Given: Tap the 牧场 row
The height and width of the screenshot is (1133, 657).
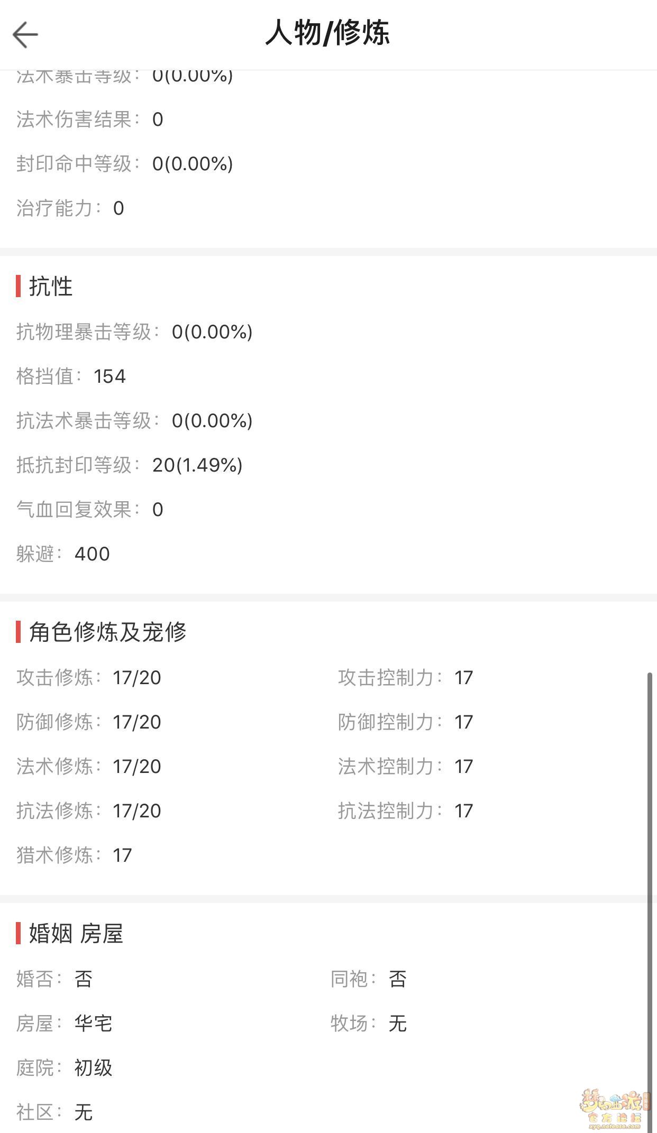Looking at the screenshot, I should tap(369, 1024).
